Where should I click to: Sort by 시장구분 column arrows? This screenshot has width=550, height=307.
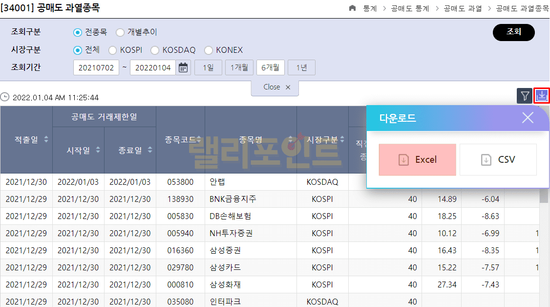(343, 140)
